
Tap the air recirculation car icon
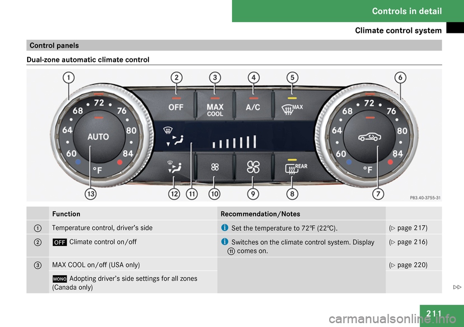(370, 137)
